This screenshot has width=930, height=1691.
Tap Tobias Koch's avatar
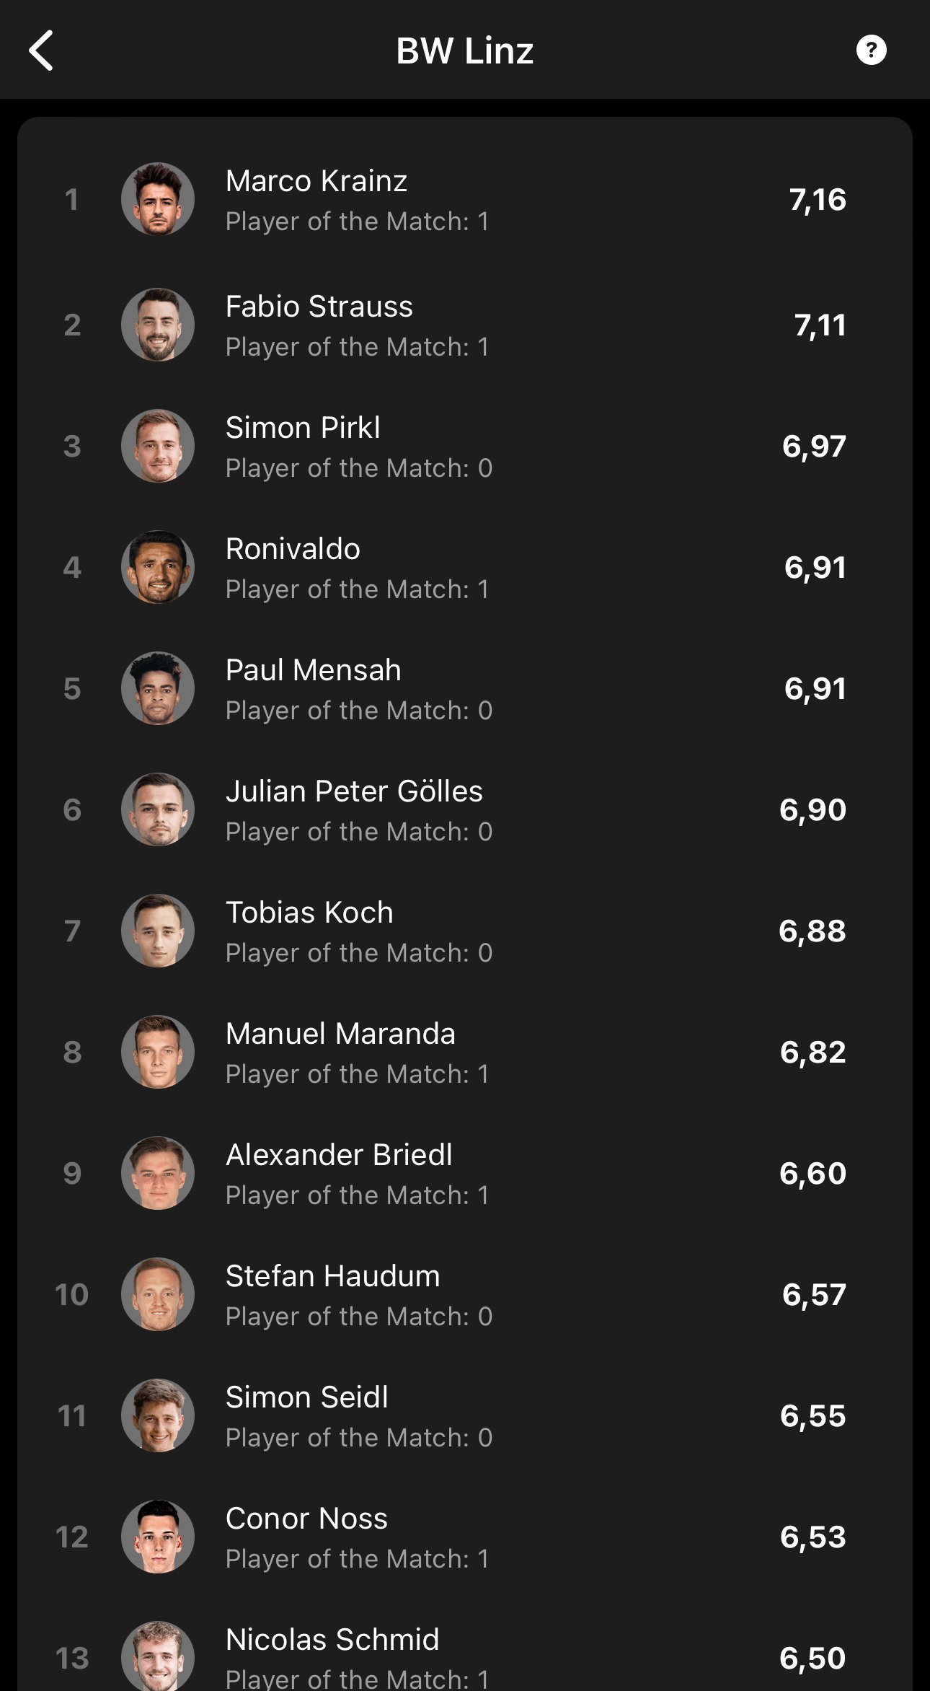coord(158,931)
